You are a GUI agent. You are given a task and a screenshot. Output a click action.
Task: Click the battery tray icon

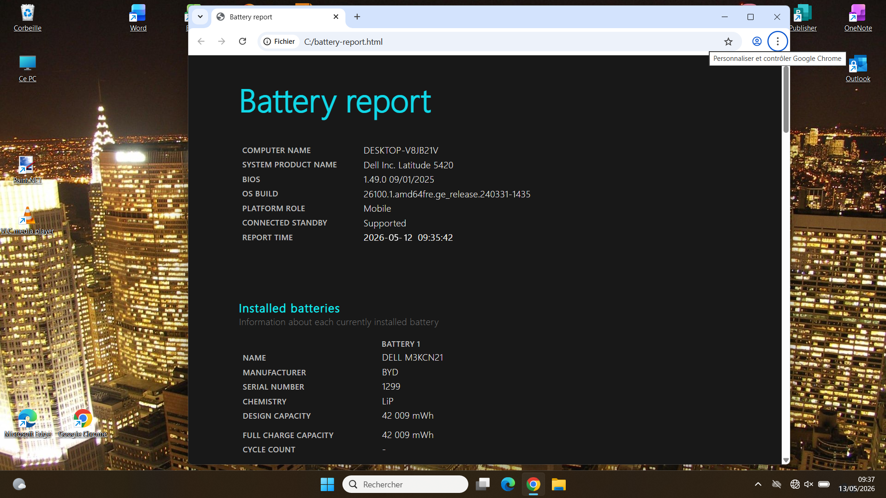pyautogui.click(x=824, y=484)
